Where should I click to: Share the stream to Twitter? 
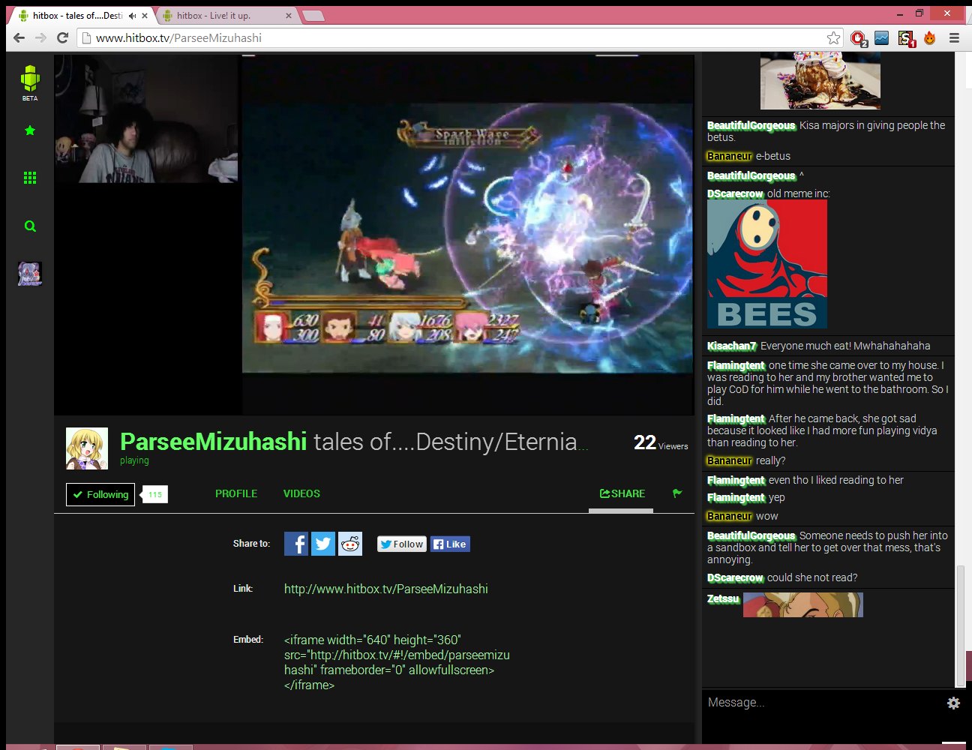point(322,544)
